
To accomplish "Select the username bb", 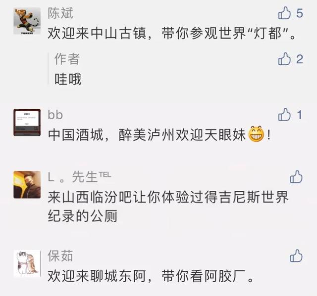I will click(55, 115).
